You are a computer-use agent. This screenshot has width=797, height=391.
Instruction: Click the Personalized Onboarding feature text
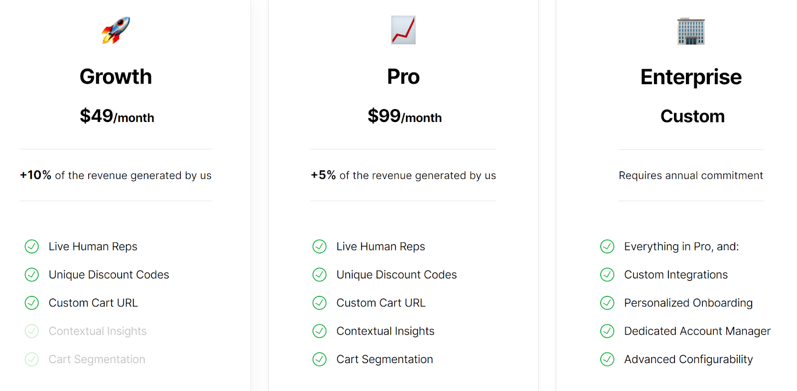688,303
